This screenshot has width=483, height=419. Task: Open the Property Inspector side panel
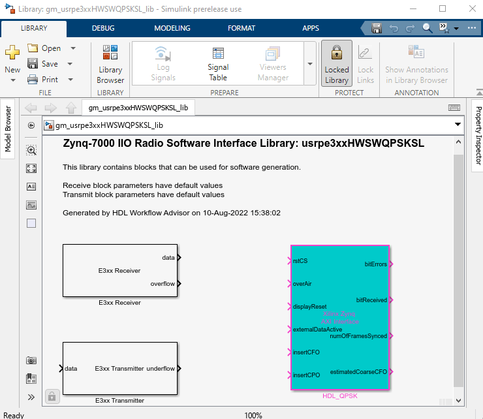pos(478,135)
